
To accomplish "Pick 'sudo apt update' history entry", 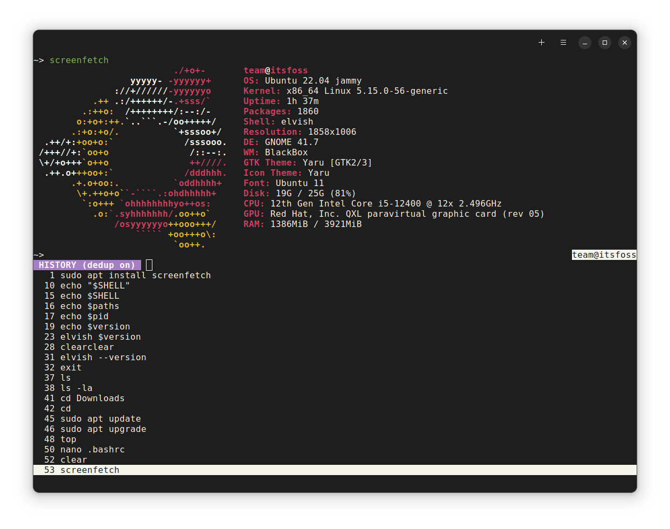I will [x=100, y=419].
